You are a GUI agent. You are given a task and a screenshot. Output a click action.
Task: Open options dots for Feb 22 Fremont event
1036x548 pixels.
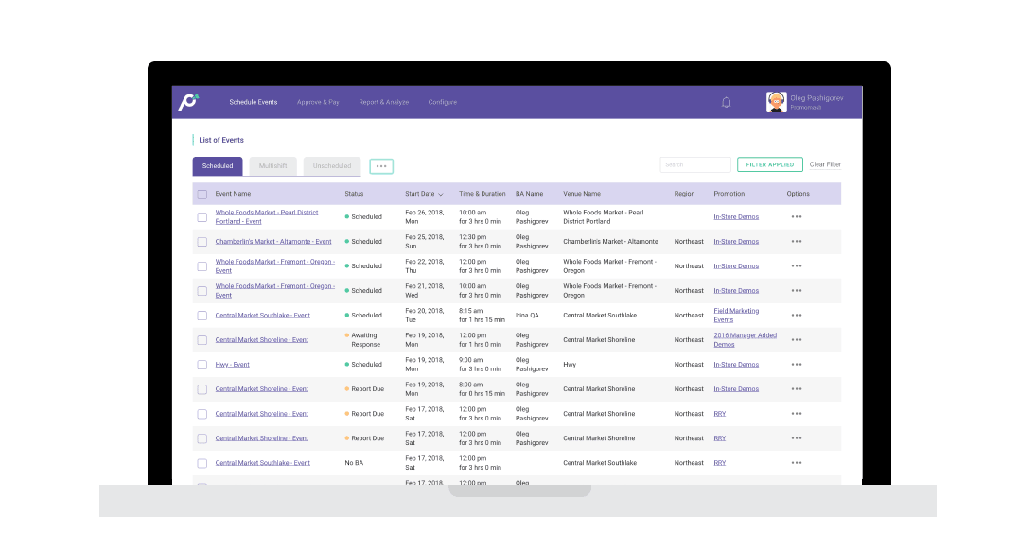coord(797,265)
